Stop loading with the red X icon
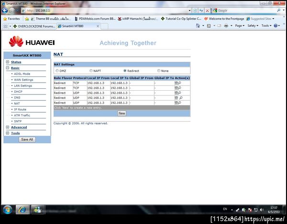The width and height of the screenshot is (287, 224). tap(207, 11)
